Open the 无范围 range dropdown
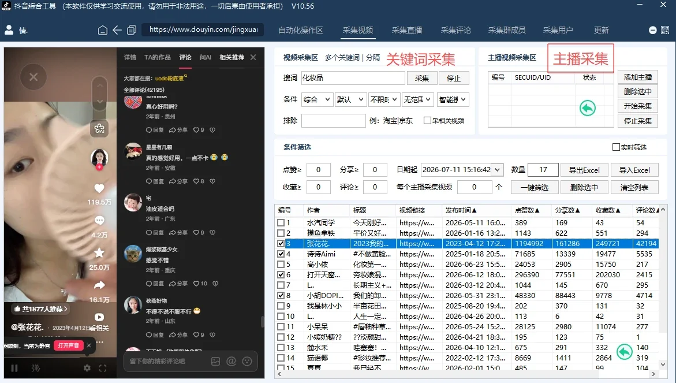This screenshot has height=383, width=676. pos(418,99)
